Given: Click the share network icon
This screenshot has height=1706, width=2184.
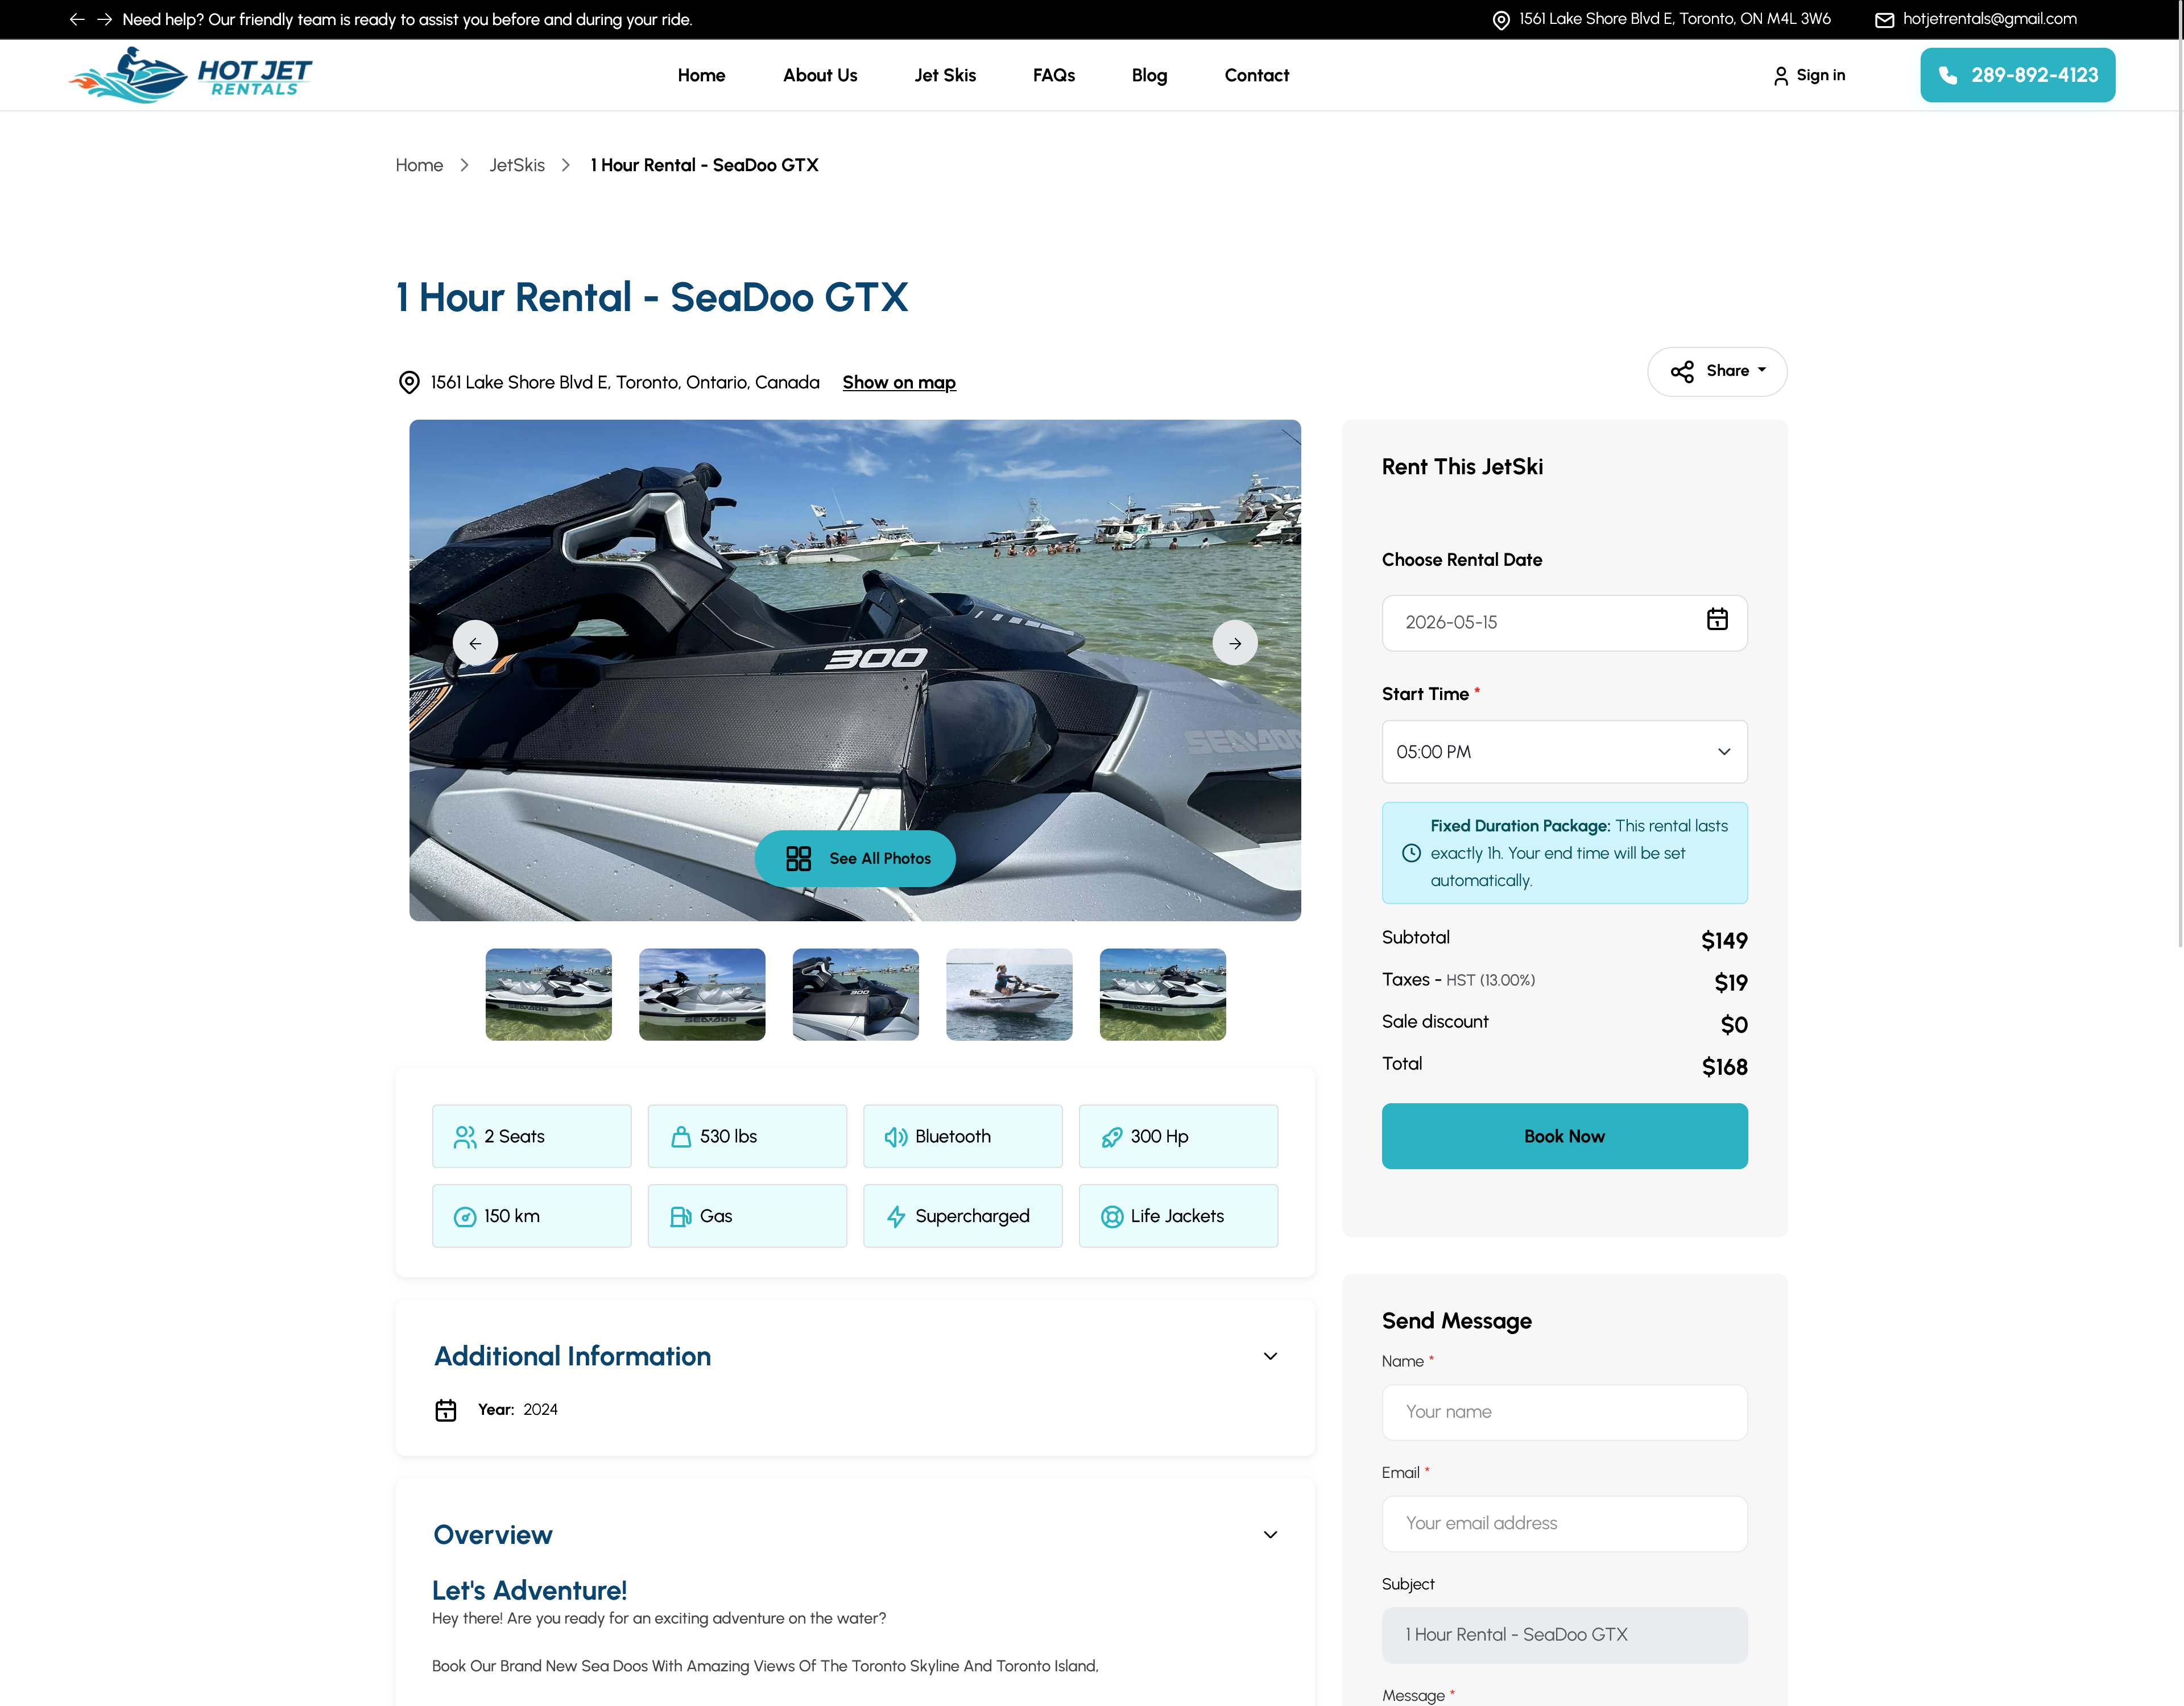Looking at the screenshot, I should tap(1682, 371).
